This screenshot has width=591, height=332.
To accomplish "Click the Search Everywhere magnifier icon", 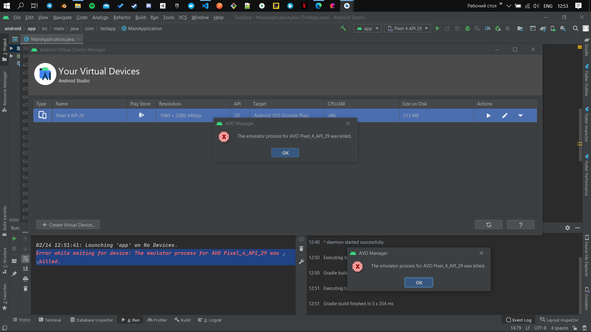I will click(575, 28).
